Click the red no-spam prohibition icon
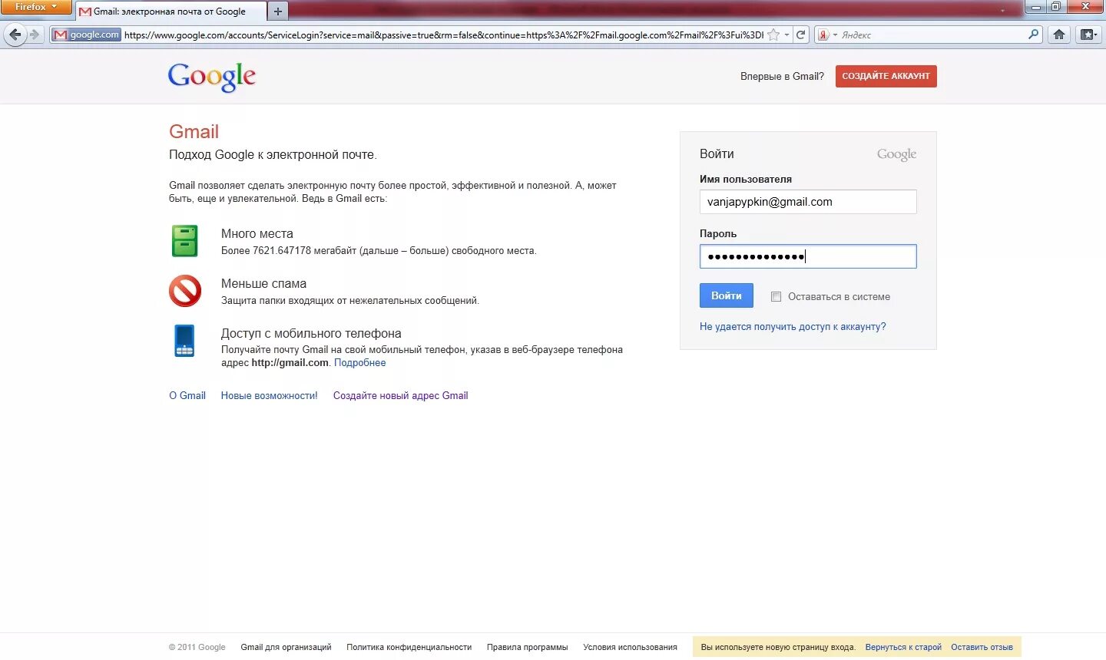 (185, 291)
